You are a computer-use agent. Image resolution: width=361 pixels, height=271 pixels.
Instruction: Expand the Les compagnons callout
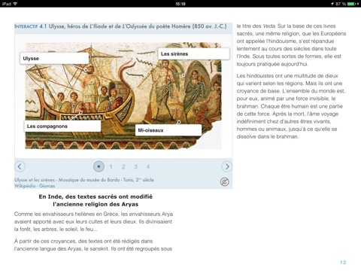click(x=62, y=126)
